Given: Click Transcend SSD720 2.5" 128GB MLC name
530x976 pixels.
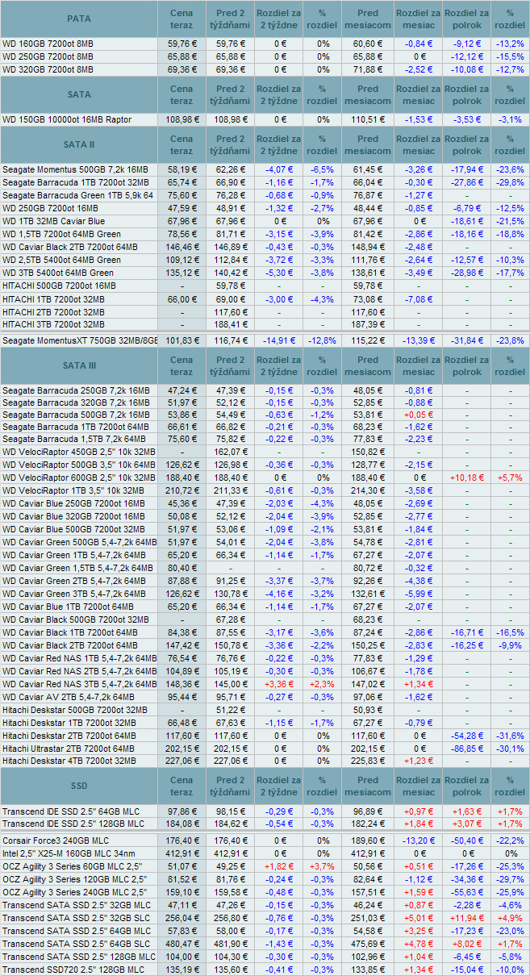Looking at the screenshot, I should tap(75, 970).
